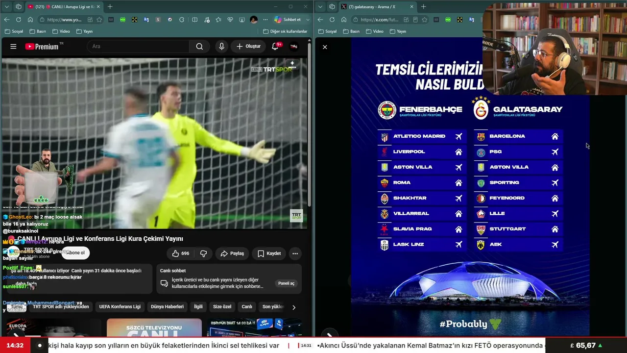Add the X page to favorites

coord(425,20)
